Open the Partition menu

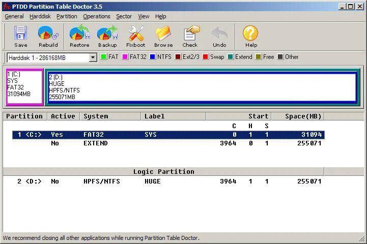[x=67, y=16]
